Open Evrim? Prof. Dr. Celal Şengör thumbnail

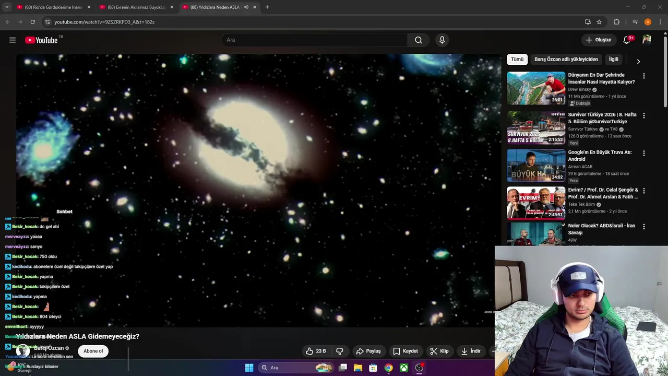pyautogui.click(x=536, y=203)
